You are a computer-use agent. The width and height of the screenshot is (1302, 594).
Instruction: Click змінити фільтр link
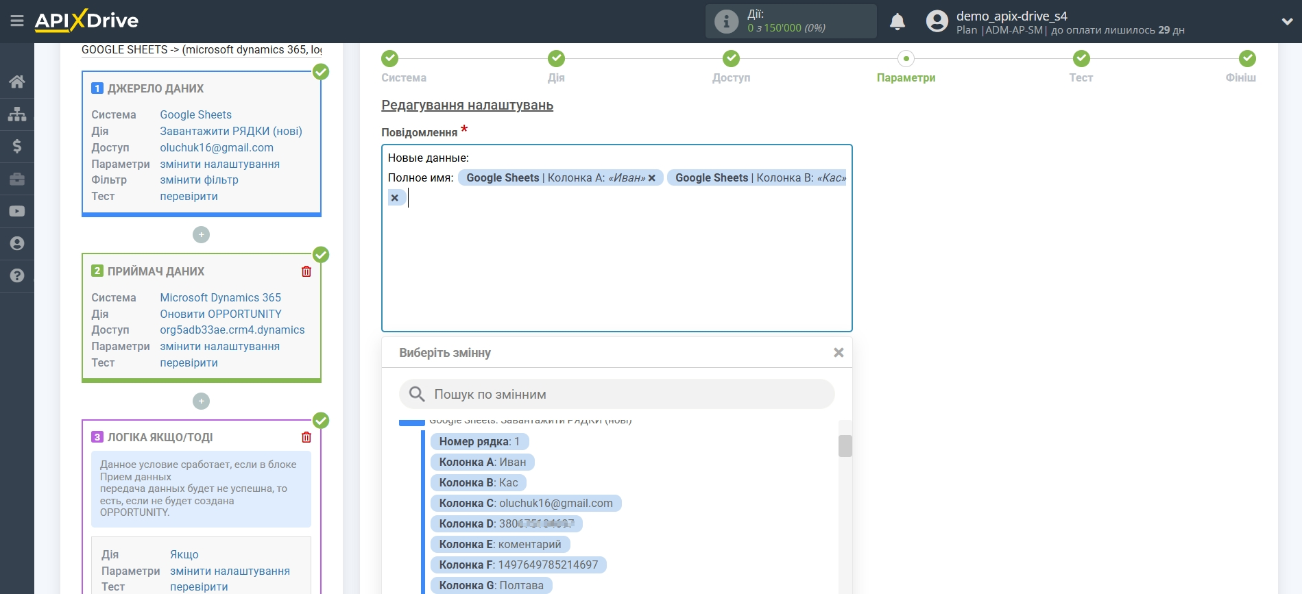click(199, 180)
